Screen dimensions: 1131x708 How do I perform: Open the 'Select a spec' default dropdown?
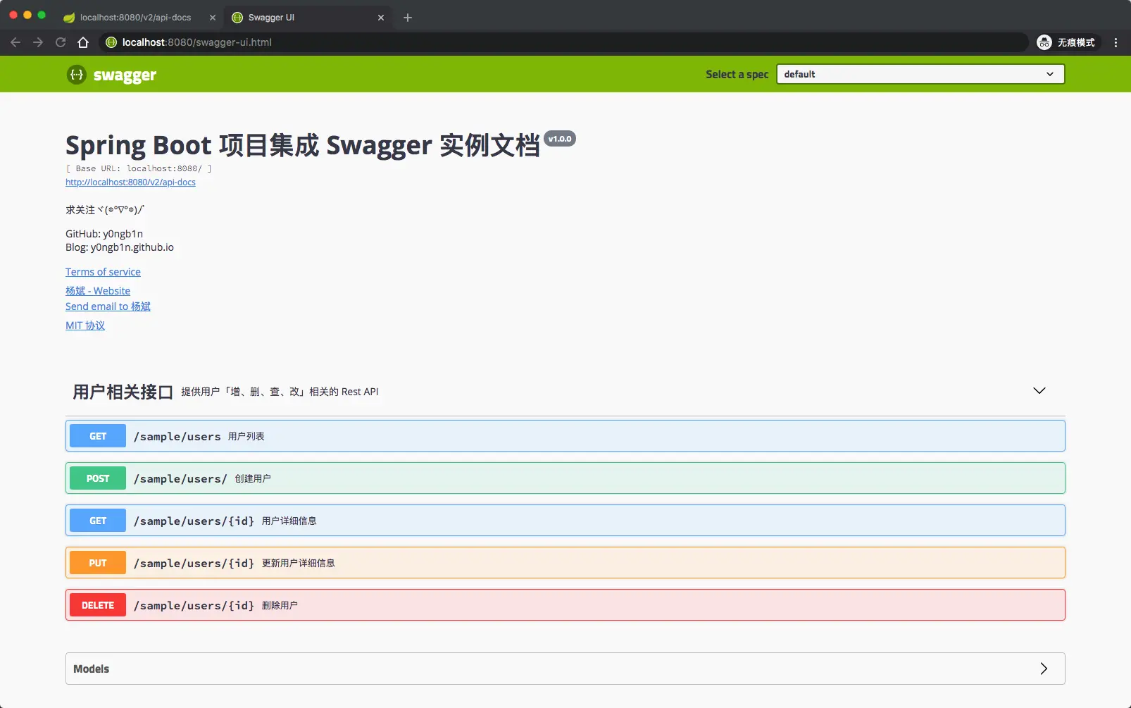point(920,74)
